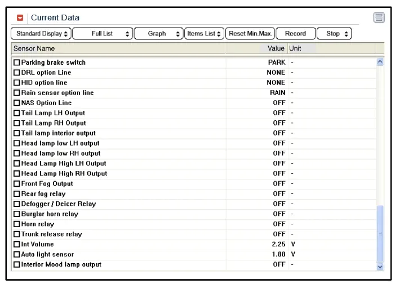The height and width of the screenshot is (284, 395).
Task: Check the Front Fog Output checkbox
Action: (16, 184)
